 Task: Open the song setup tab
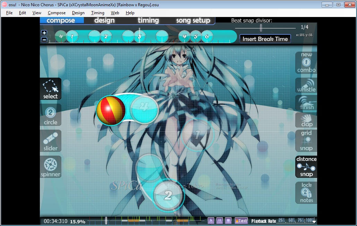pyautogui.click(x=193, y=20)
